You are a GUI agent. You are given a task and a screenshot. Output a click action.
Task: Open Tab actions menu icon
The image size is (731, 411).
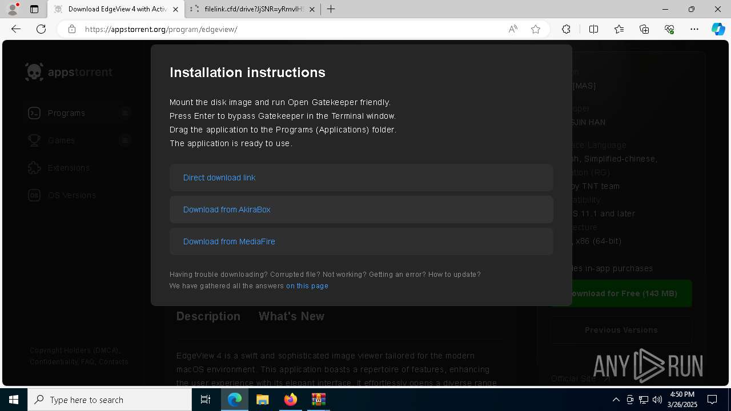click(x=34, y=9)
